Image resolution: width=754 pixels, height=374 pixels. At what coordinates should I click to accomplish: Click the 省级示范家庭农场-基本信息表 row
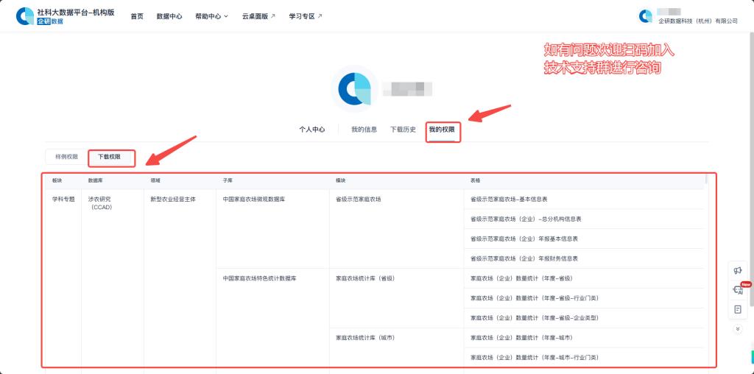509,199
